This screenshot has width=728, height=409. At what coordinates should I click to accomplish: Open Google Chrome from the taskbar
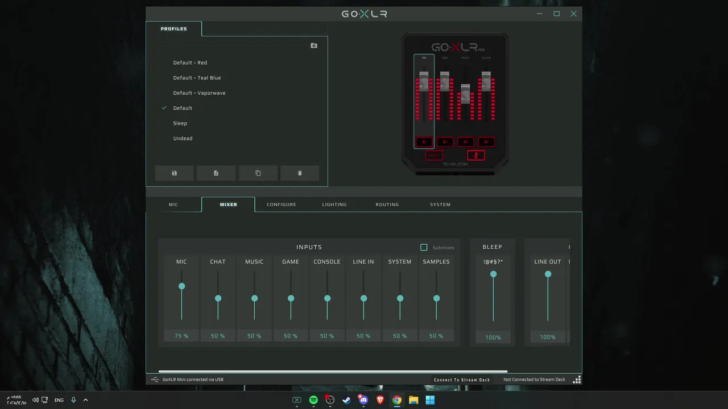point(397,400)
